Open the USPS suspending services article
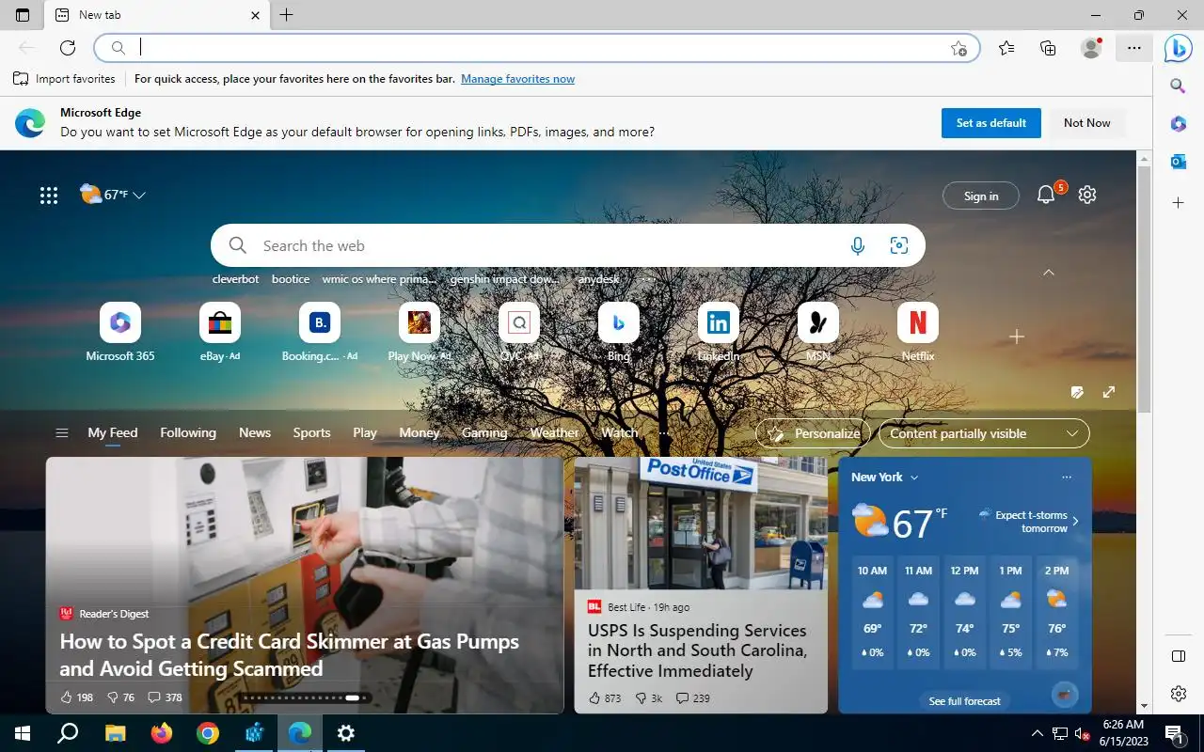The width and height of the screenshot is (1204, 752). pos(697,650)
